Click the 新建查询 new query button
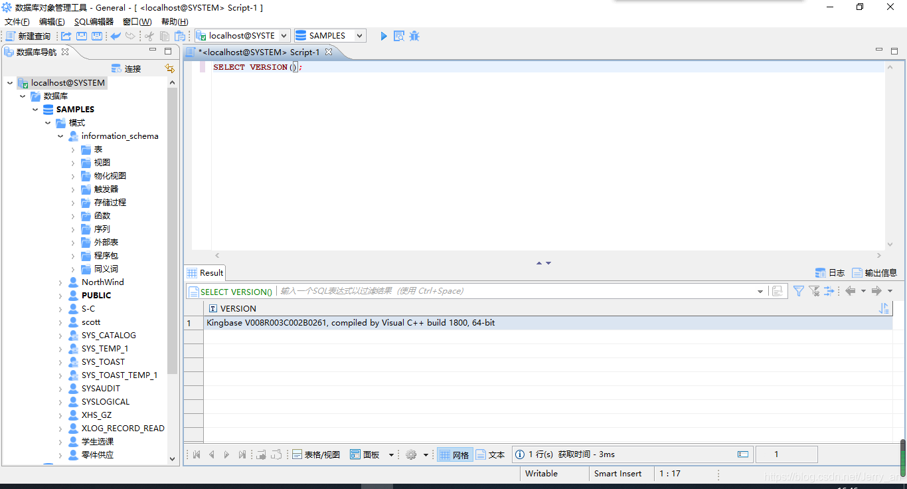Viewport: 907px width, 489px height. pyautogui.click(x=29, y=36)
